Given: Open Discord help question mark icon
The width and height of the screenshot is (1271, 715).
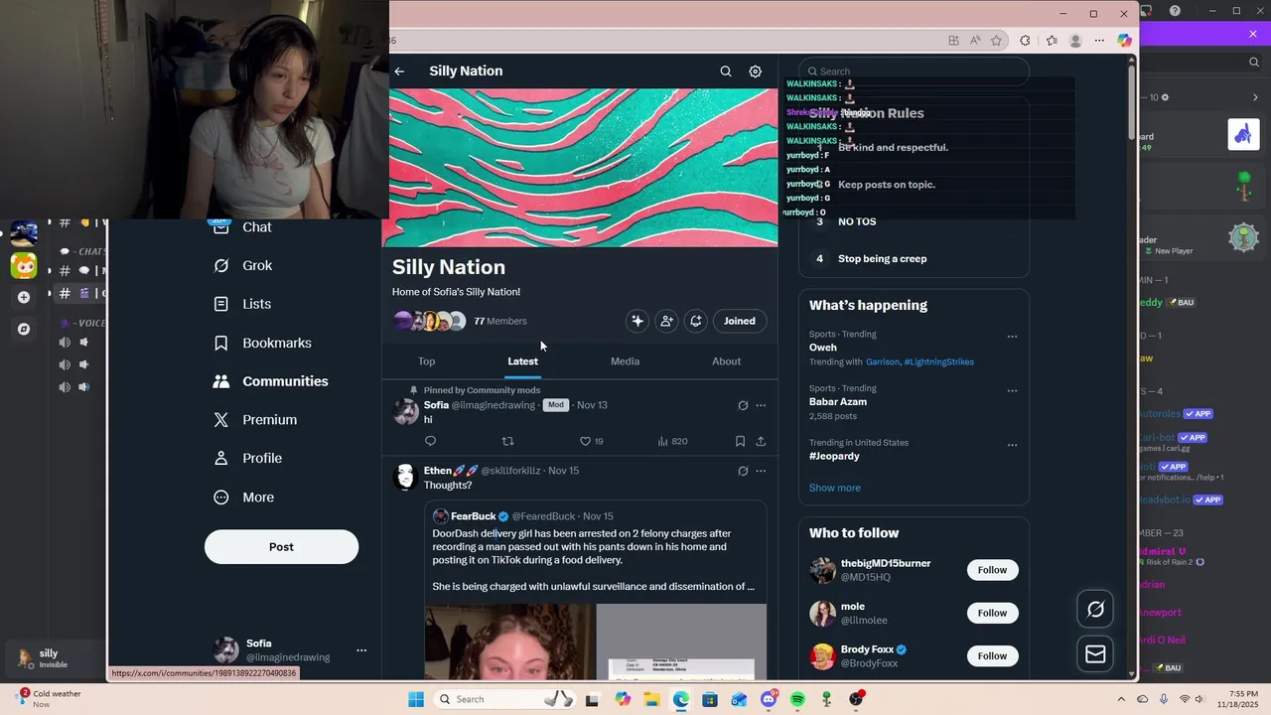Looking at the screenshot, I should click(x=1175, y=11).
